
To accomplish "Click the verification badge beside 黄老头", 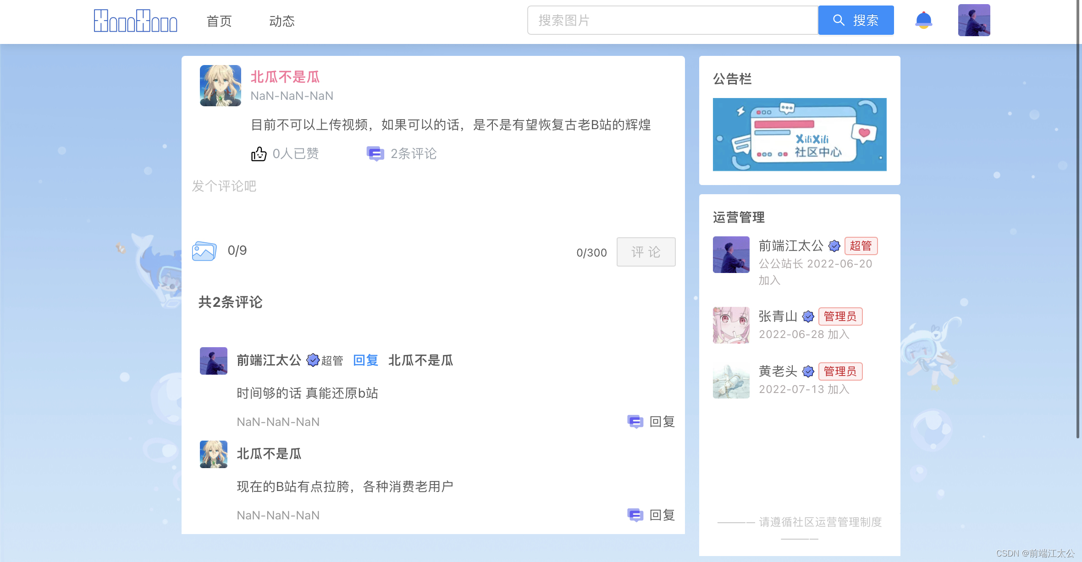I will (808, 371).
